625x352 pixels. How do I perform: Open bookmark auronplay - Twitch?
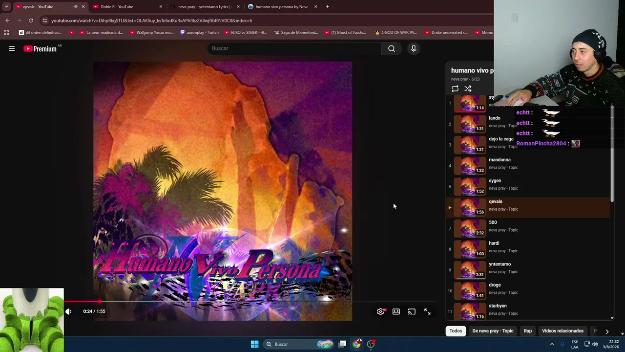coord(199,33)
